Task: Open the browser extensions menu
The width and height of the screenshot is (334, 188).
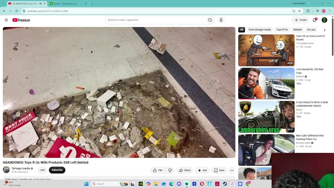Action: [308, 11]
